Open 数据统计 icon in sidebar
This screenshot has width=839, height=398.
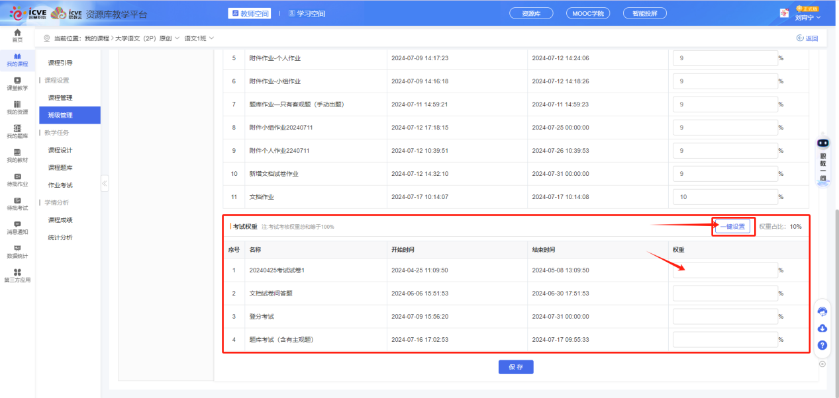click(17, 251)
